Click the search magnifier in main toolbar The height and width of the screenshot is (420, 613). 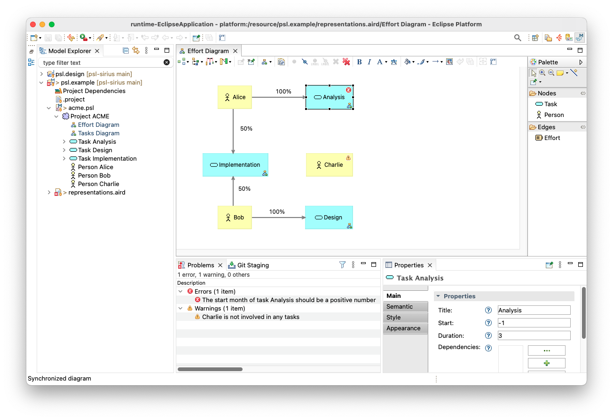[518, 38]
